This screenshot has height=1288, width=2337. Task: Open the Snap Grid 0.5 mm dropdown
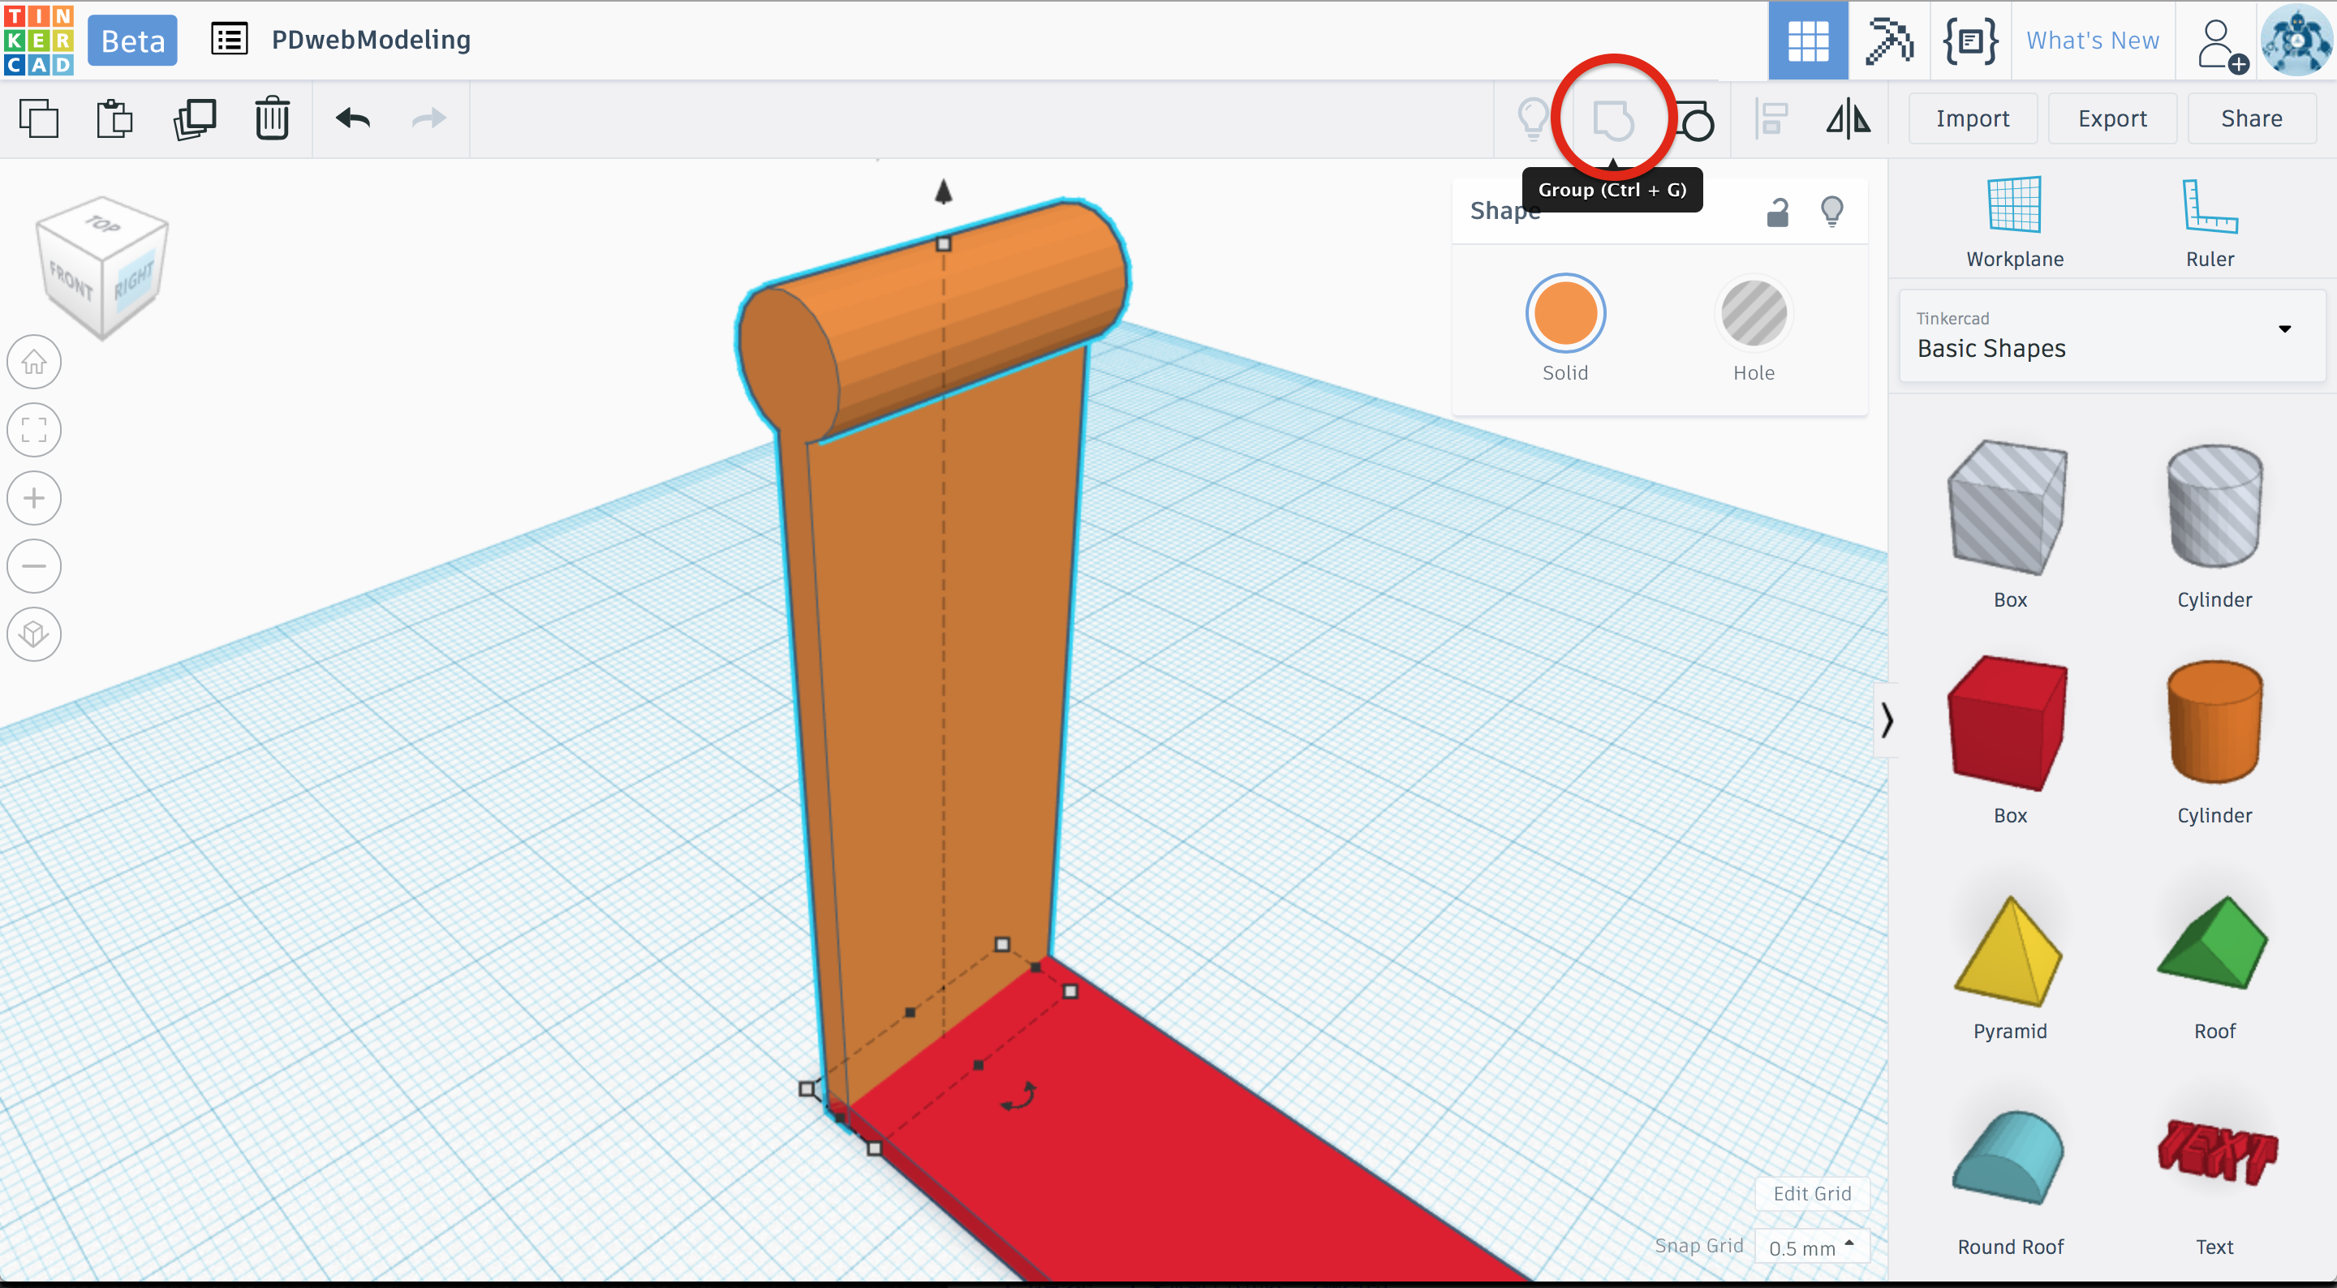click(1811, 1247)
